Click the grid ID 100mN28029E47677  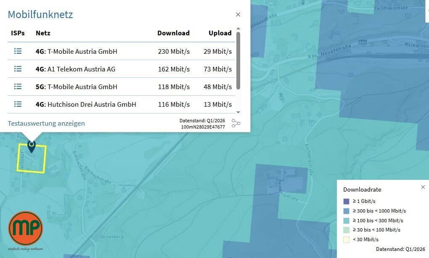click(x=203, y=127)
